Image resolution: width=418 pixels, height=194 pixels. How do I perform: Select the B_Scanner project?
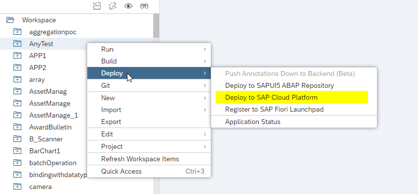coord(46,139)
